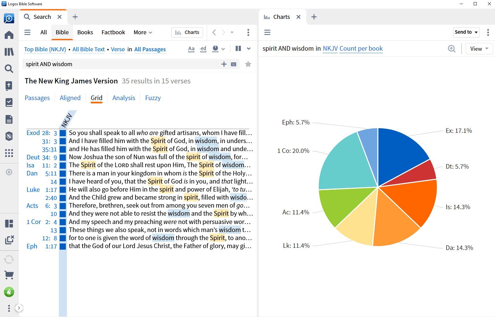Switch to the Fuzzy results view

point(153,98)
